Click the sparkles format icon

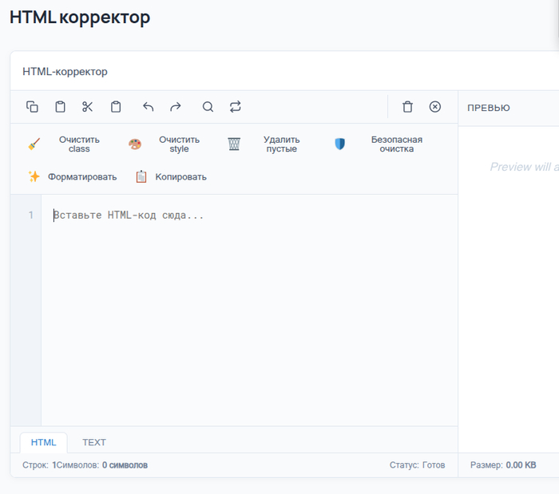[x=34, y=176]
